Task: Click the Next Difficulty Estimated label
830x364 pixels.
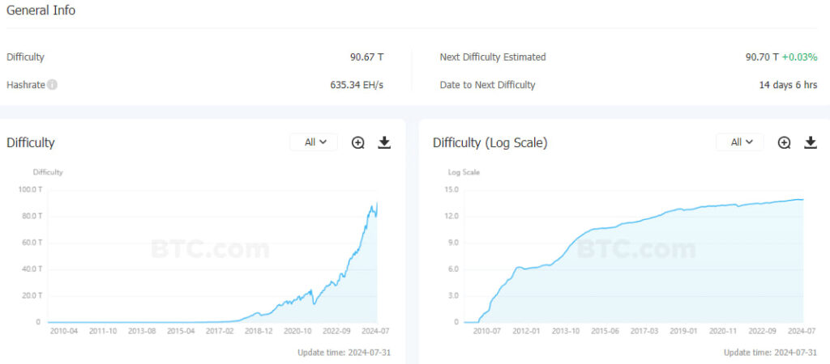Action: (x=493, y=57)
